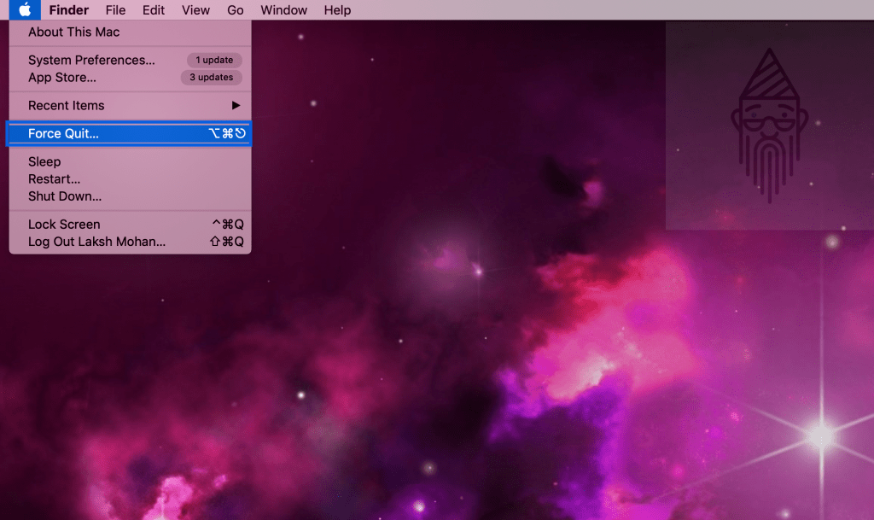The width and height of the screenshot is (874, 520).
Task: Open the Window menu
Action: pyautogui.click(x=283, y=10)
